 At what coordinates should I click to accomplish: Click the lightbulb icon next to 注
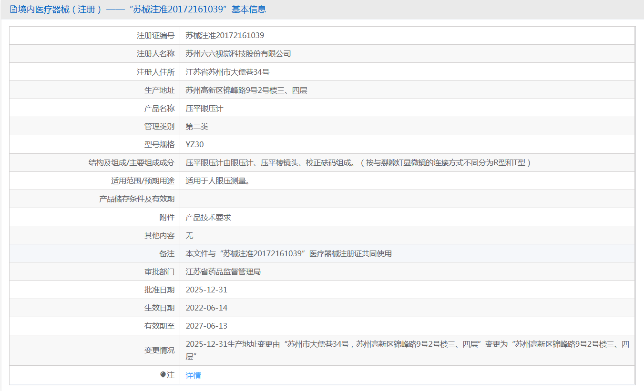163,375
